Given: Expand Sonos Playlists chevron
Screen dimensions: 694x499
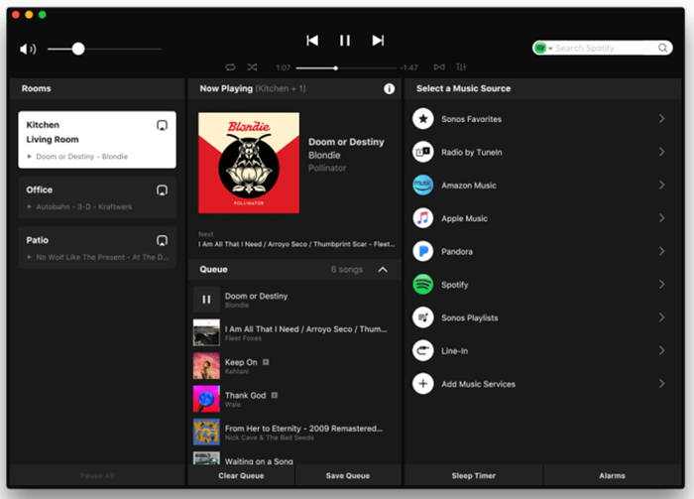Looking at the screenshot, I should [661, 317].
